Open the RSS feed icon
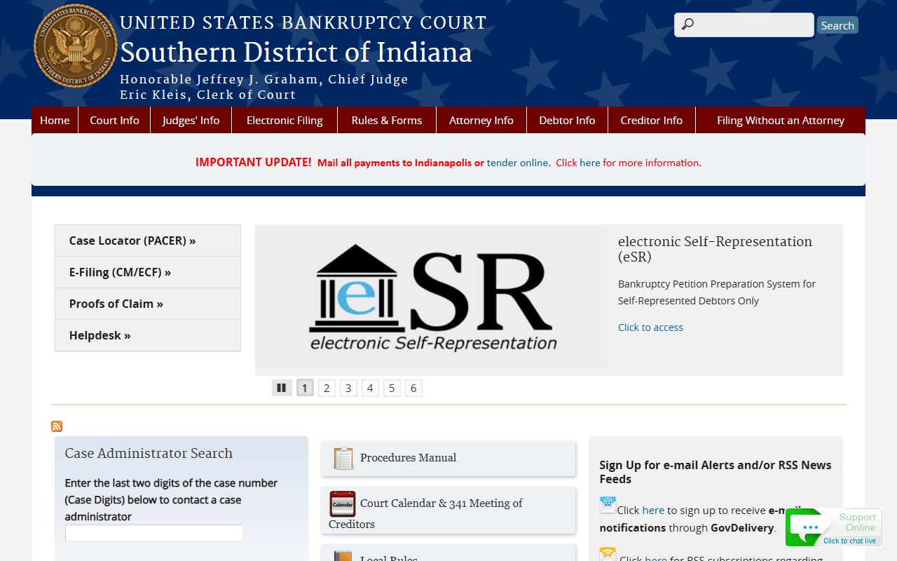This screenshot has height=561, width=897. point(57,426)
